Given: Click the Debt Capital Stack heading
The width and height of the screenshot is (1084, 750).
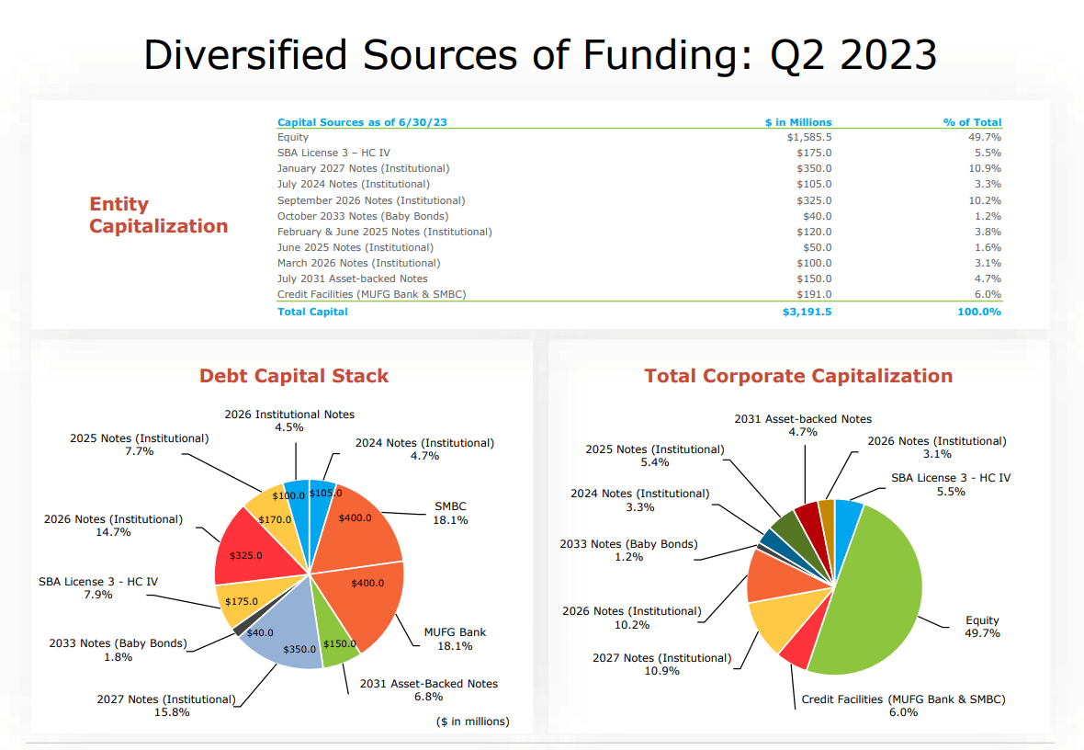Looking at the screenshot, I should coord(294,376).
